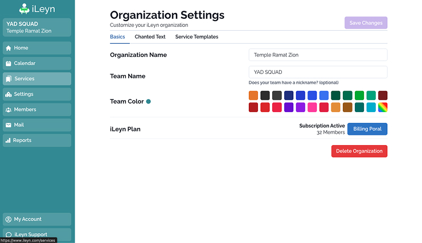Viewport: 422px width, 243px height.
Task: Select the orange swatch in first row
Action: (253, 96)
